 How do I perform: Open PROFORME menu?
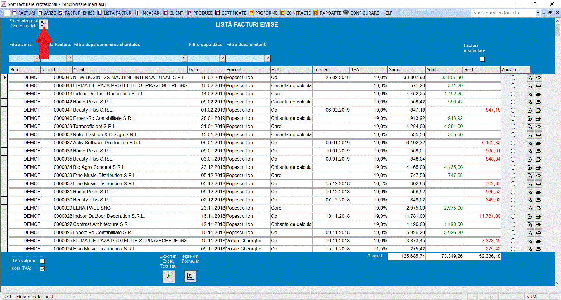click(x=263, y=13)
